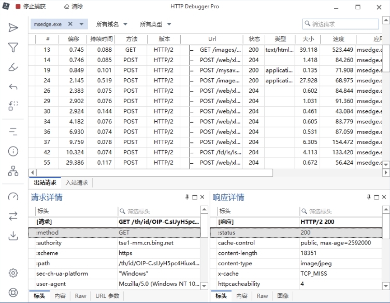Open the info circle icon in sidebar
390x303 pixels.
[x=13, y=151]
